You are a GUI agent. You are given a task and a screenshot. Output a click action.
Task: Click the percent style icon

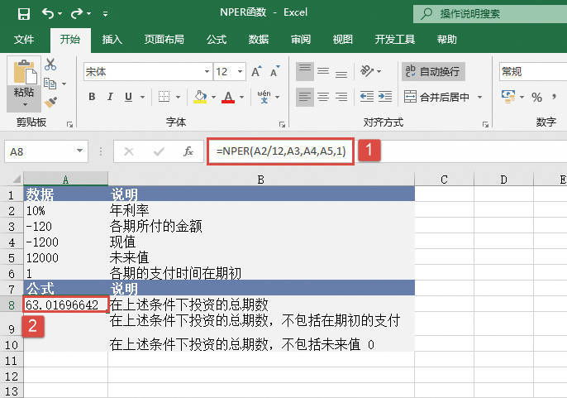(x=536, y=98)
